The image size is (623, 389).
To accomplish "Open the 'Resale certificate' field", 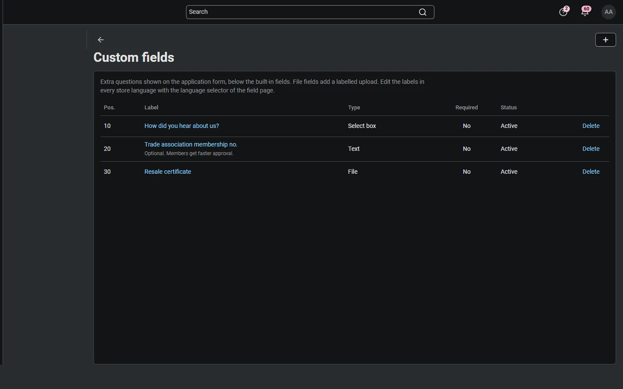I will click(x=168, y=172).
